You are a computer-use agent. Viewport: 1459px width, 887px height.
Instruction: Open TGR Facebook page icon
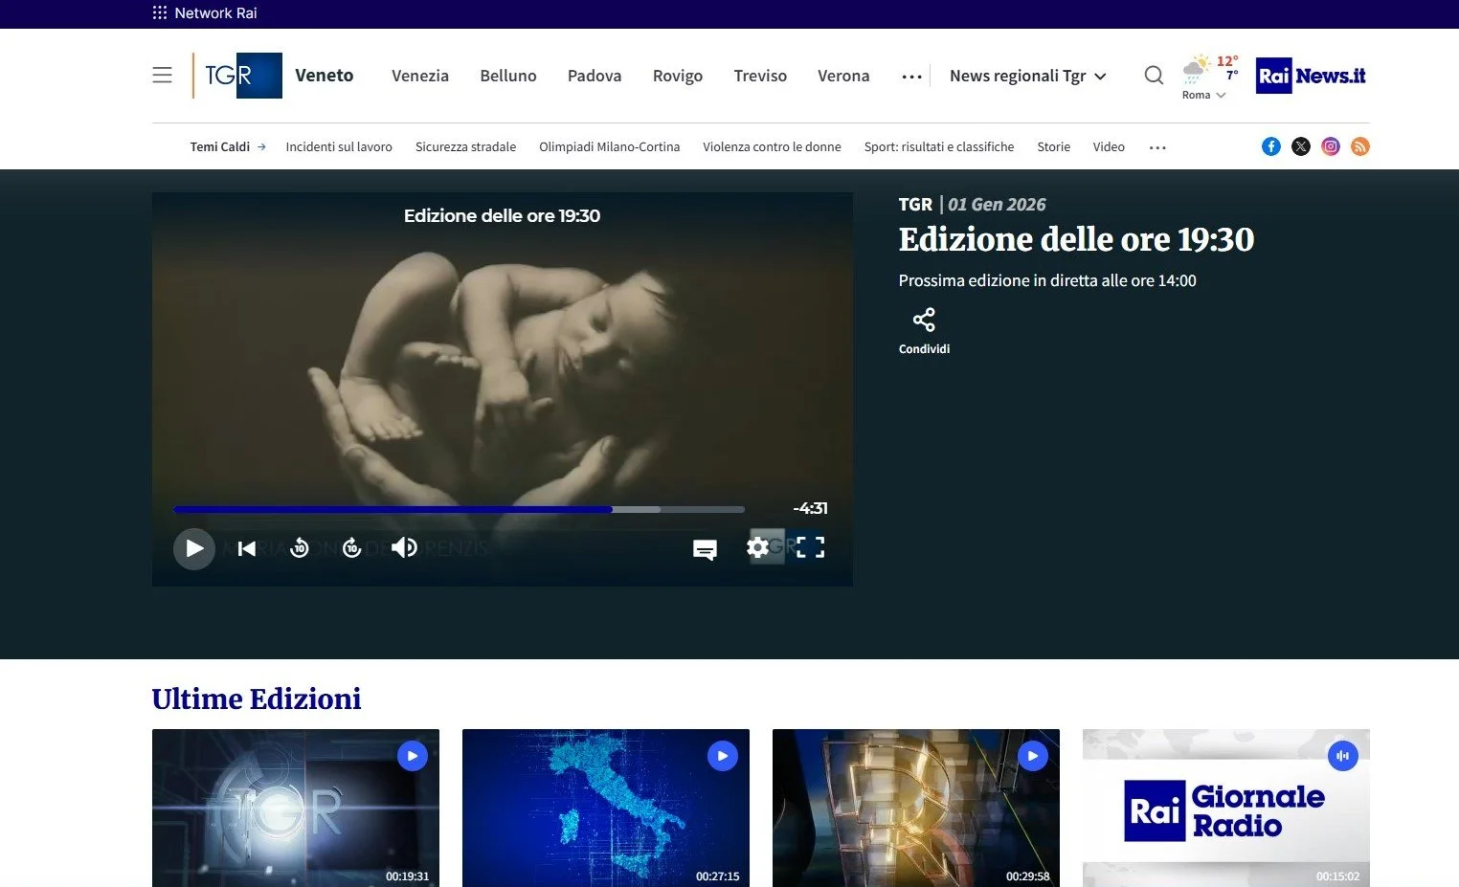(1271, 146)
